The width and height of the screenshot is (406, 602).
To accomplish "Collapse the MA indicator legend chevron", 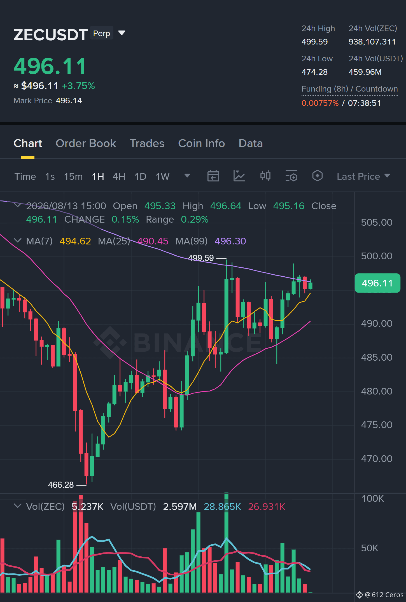I will point(18,241).
